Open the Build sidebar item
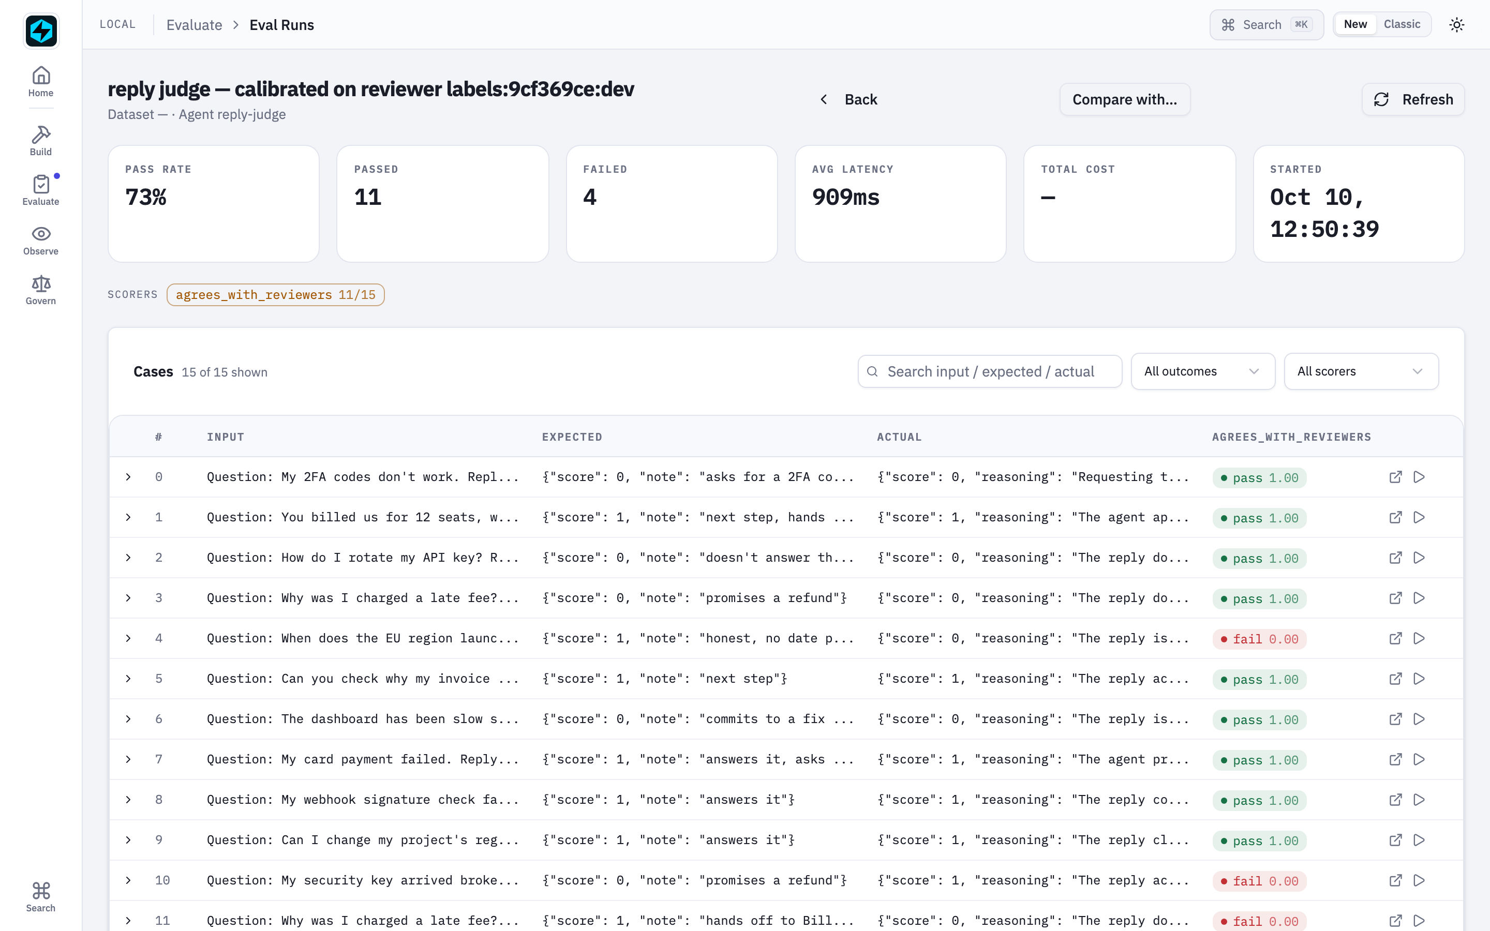The height and width of the screenshot is (931, 1490). [41, 140]
